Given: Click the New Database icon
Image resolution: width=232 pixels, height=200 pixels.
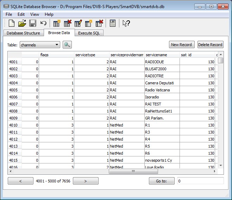Looking at the screenshot, I should click(11, 23).
